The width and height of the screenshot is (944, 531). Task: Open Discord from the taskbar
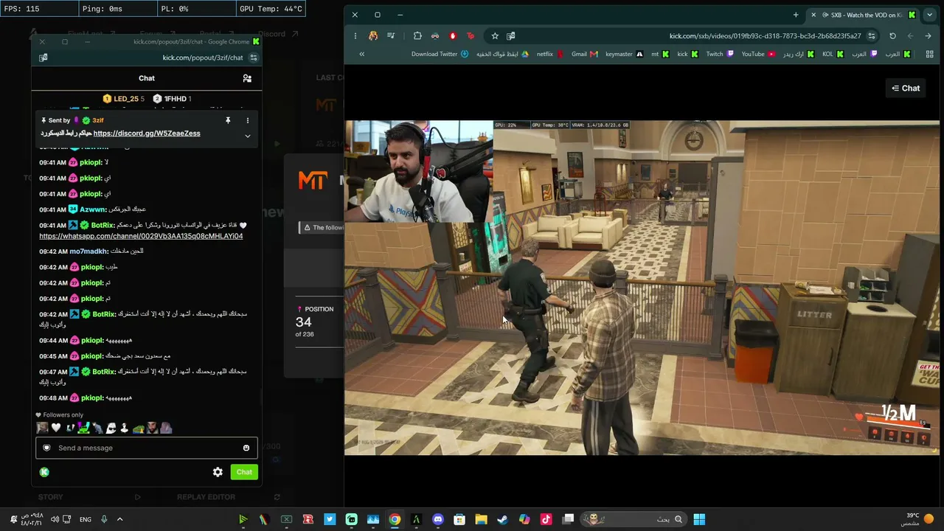438,519
